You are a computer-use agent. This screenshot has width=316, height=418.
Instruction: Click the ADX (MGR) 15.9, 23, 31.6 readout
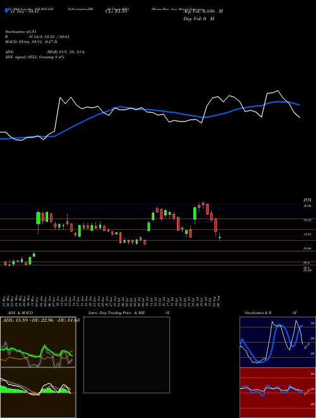[x=45, y=52]
